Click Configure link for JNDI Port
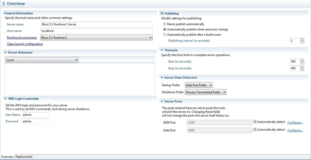 click(x=295, y=123)
